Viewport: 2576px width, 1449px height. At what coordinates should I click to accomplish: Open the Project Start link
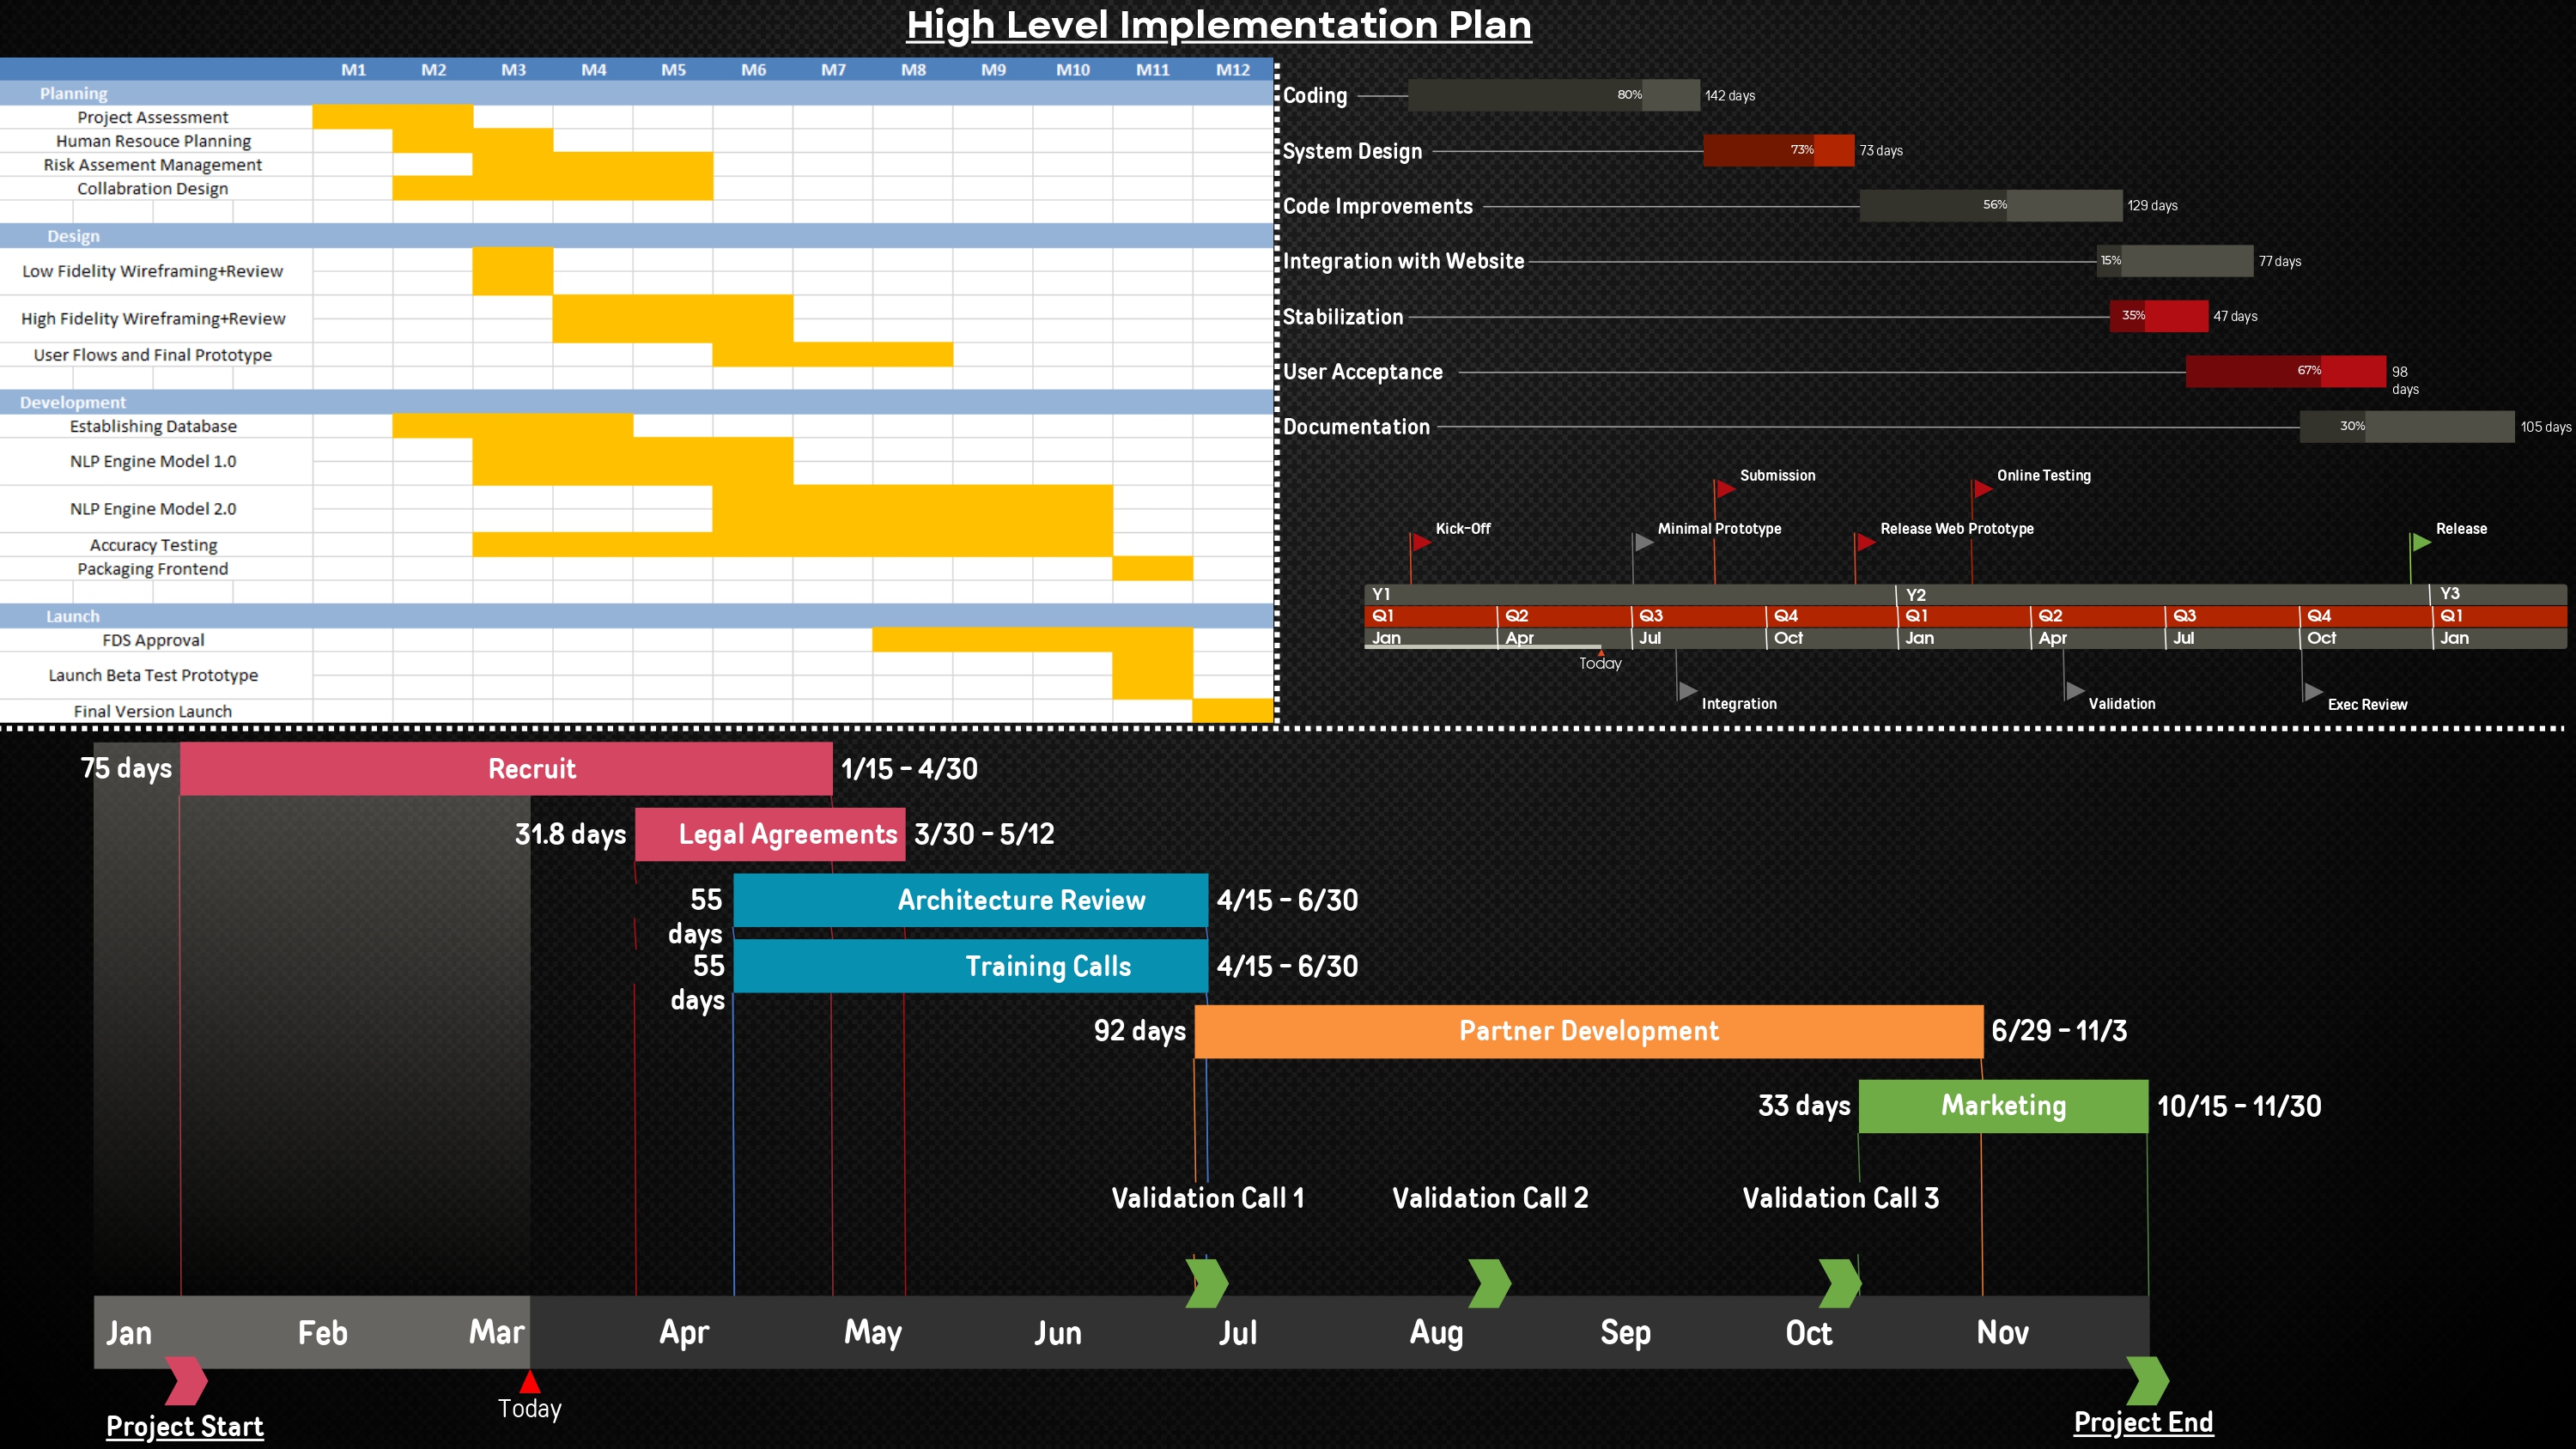click(x=185, y=1426)
